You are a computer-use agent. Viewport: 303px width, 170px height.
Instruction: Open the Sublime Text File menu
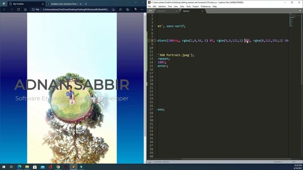point(149,6)
